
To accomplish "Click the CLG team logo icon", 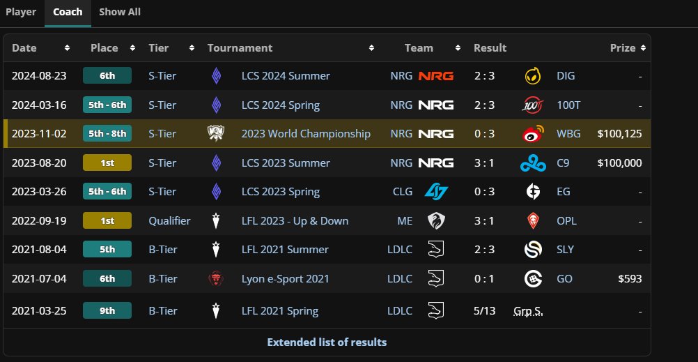I will click(x=436, y=192).
